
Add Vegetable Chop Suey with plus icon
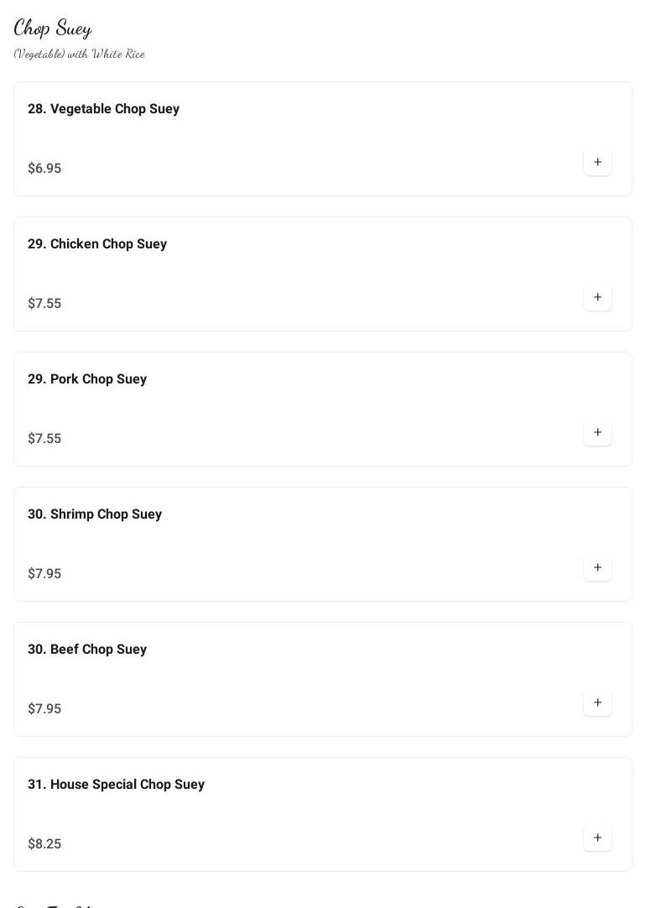[597, 162]
